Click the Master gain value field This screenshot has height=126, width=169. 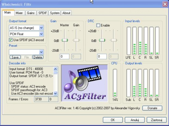(x=65, y=56)
